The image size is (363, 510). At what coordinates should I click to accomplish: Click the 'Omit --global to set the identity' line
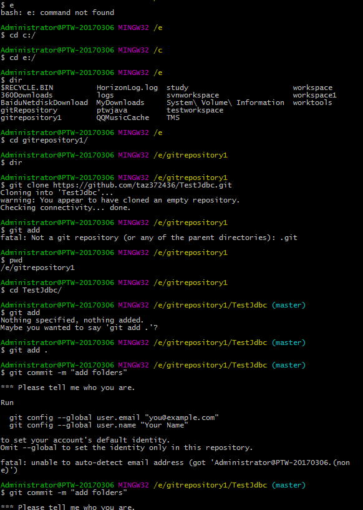[127, 447]
